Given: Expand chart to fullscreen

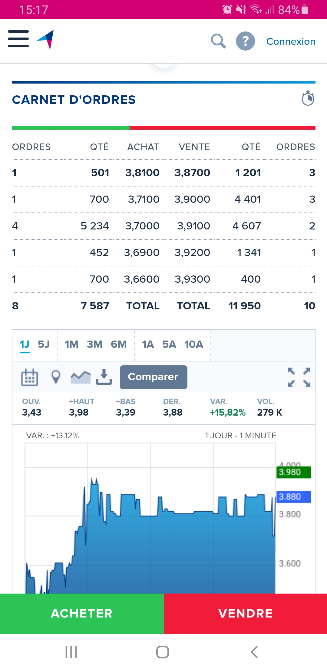Looking at the screenshot, I should pos(299,377).
